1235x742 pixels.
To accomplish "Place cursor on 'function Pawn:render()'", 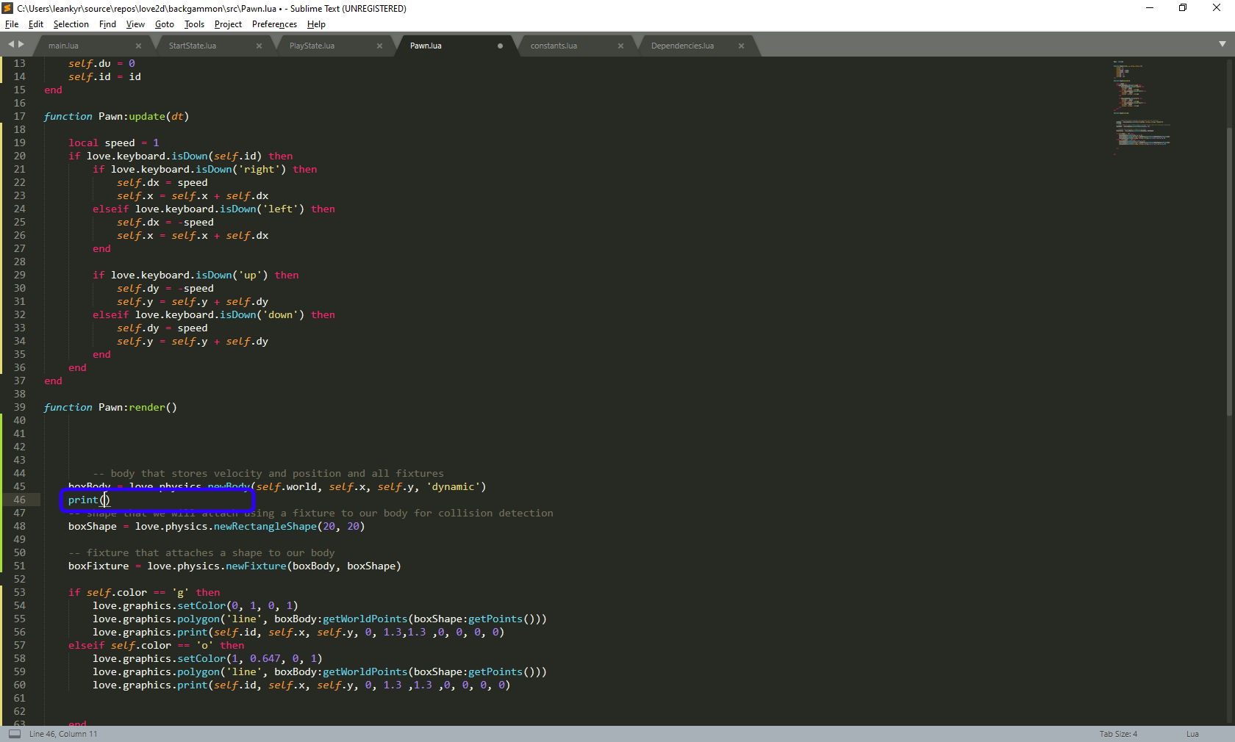I will click(110, 407).
